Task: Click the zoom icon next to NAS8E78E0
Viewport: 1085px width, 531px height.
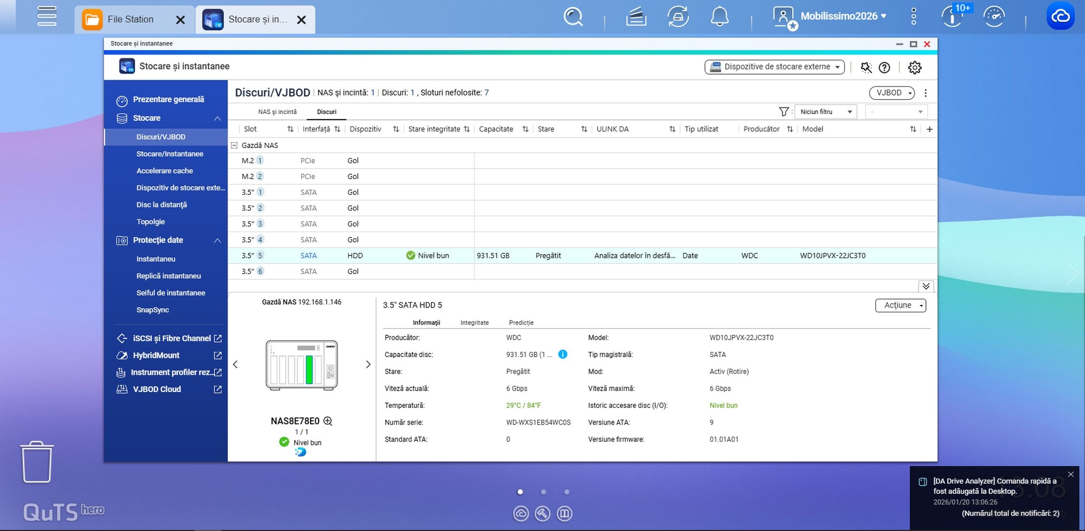Action: click(x=328, y=421)
